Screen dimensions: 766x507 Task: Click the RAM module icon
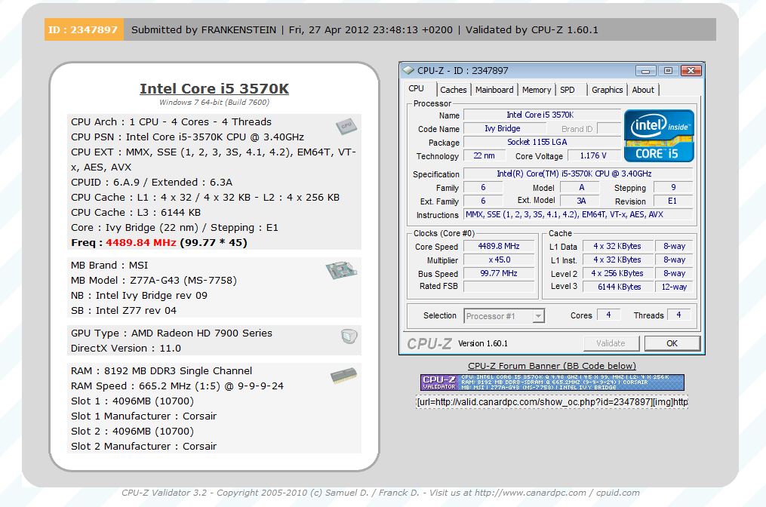pos(343,375)
